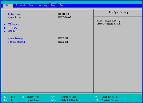Click the F10 Previous Values legend
Viewport: 143px width, 103px height.
[x=106, y=100]
